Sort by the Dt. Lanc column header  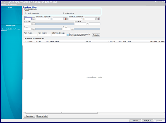[x=38, y=41]
